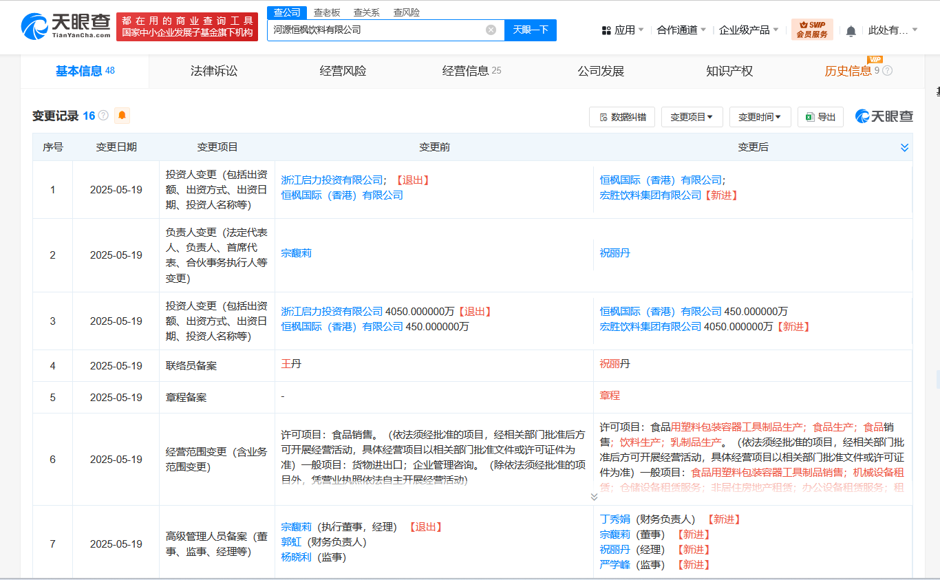Click help icon beside 历史信息 tab
Screen dimensions: 940x580
[x=888, y=71]
